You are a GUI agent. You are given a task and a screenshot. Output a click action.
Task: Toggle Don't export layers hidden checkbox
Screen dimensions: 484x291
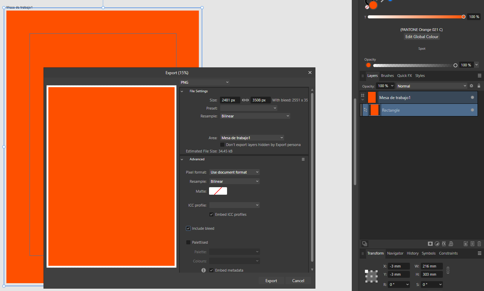click(222, 145)
